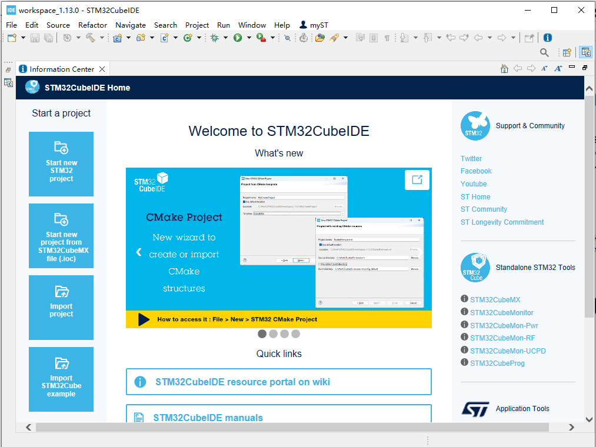The width and height of the screenshot is (596, 447).
Task: Click the Open Perspective icon
Action: pyautogui.click(x=566, y=52)
